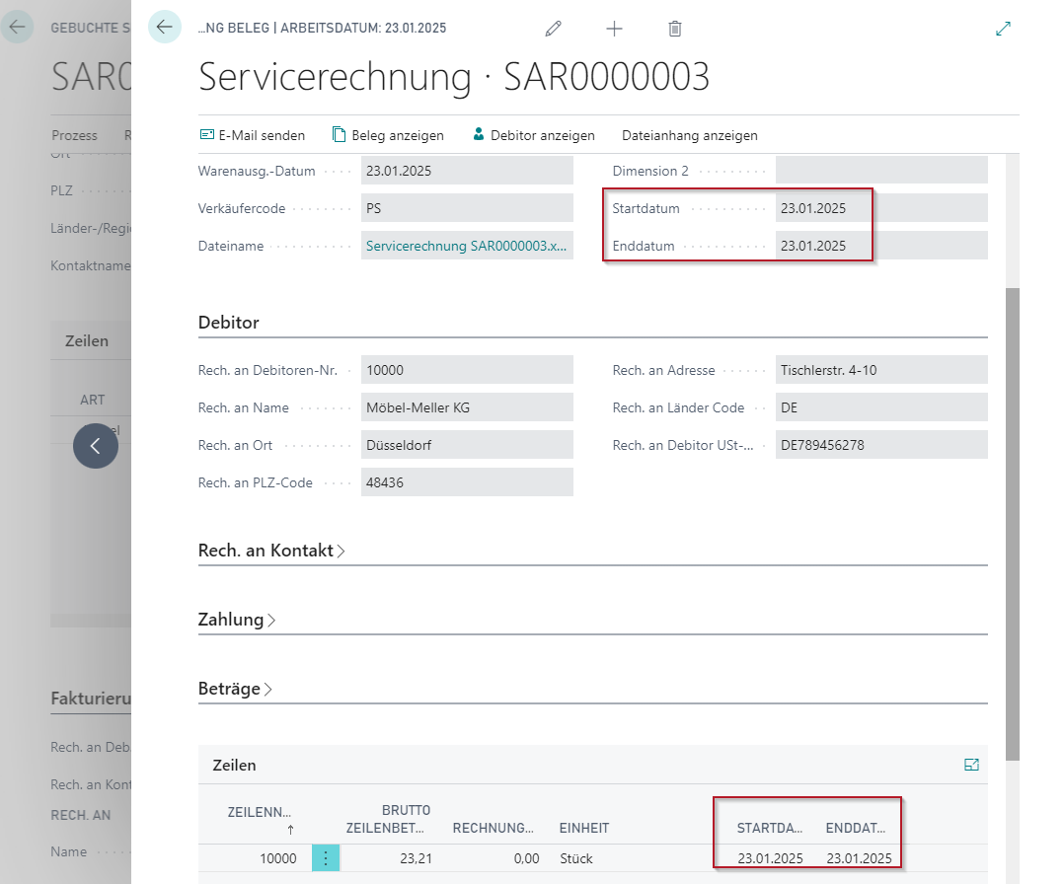Select Debitor anzeigen in the action bar
Screen dimensions: 1064x884
click(534, 135)
